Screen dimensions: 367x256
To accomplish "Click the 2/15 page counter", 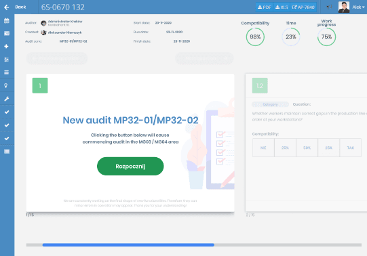I will point(250,215).
